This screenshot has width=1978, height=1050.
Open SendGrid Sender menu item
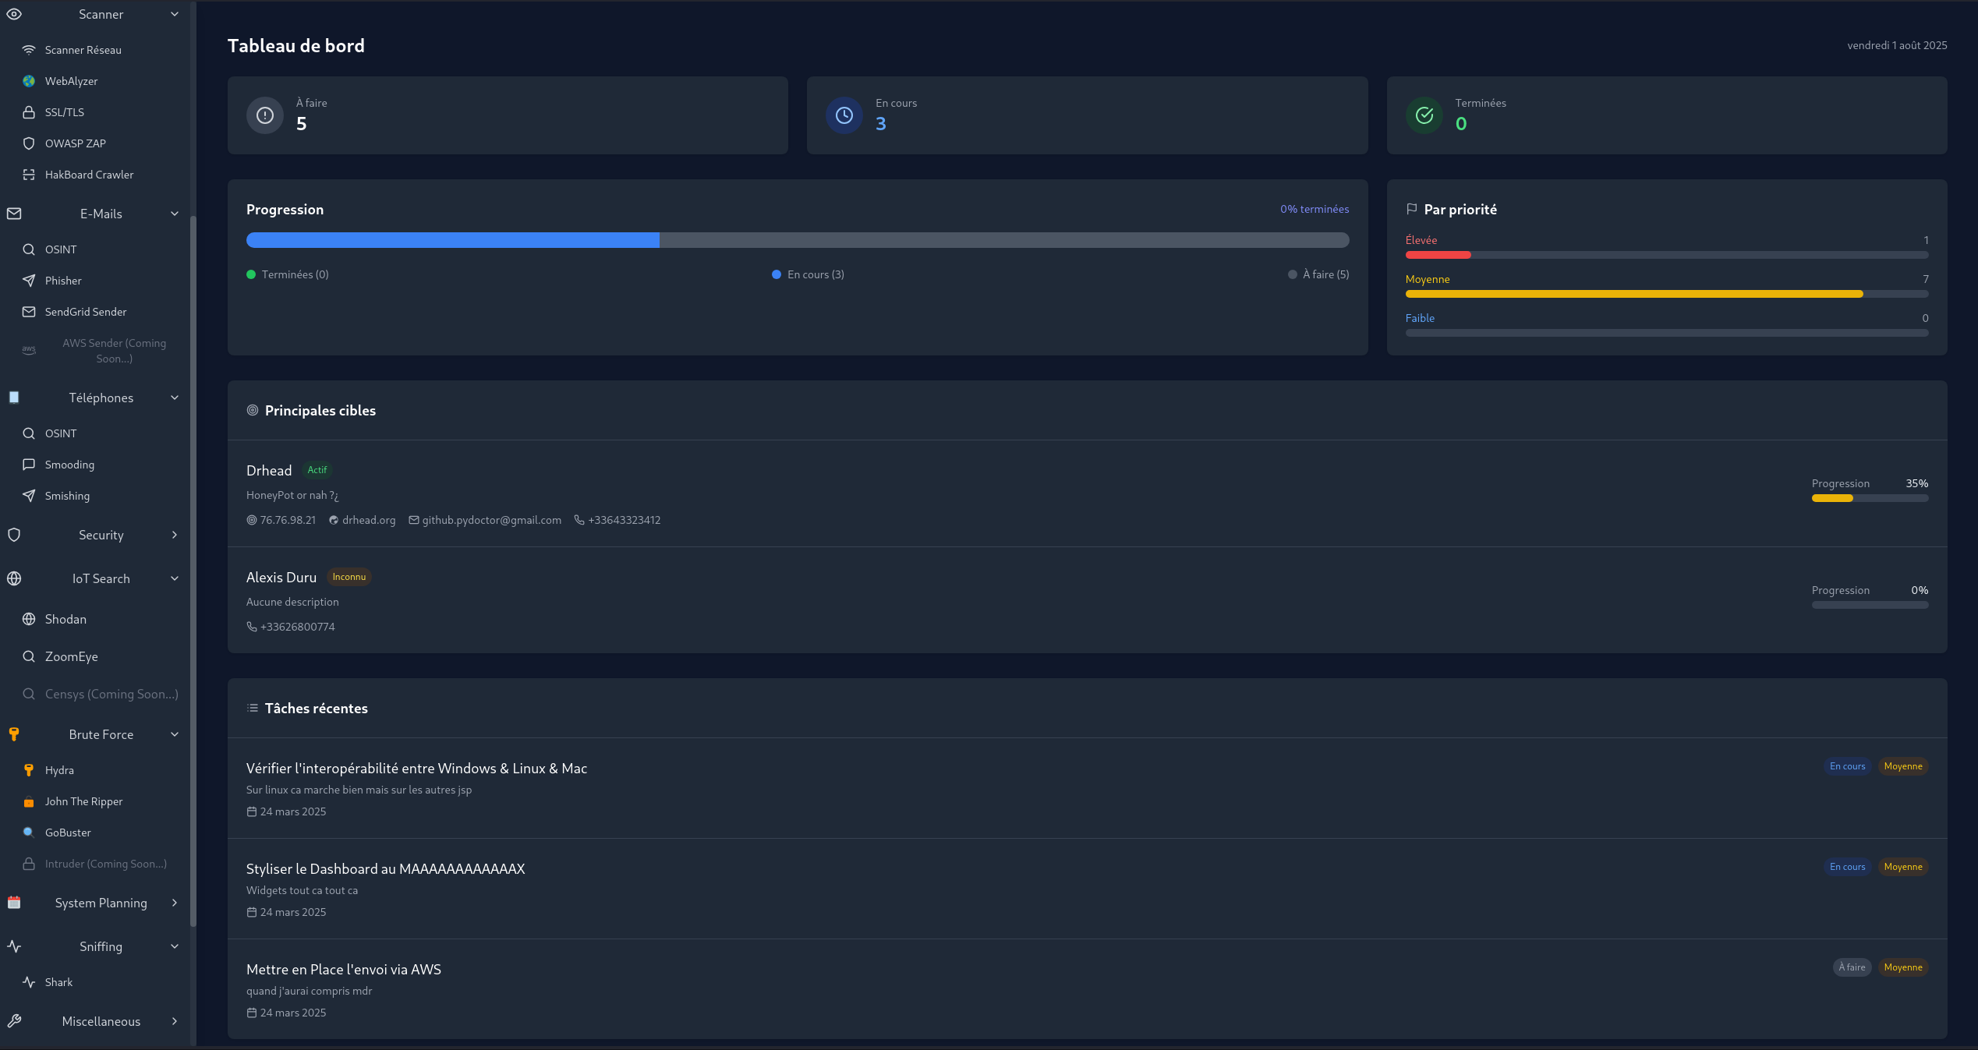pyautogui.click(x=86, y=312)
